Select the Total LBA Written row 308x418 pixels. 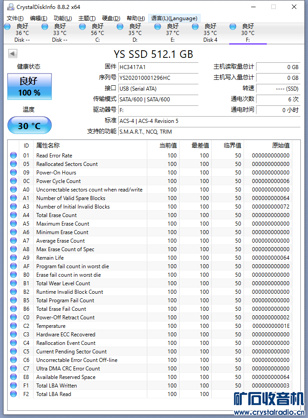coord(150,385)
